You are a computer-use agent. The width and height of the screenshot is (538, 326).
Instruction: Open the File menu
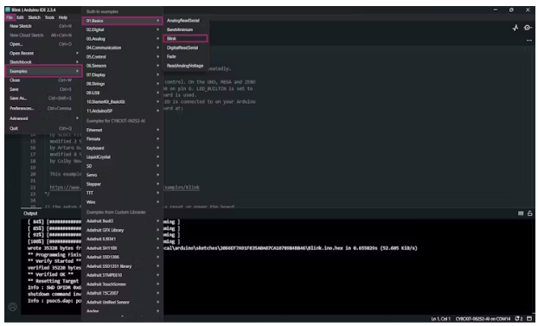pyautogui.click(x=10, y=17)
